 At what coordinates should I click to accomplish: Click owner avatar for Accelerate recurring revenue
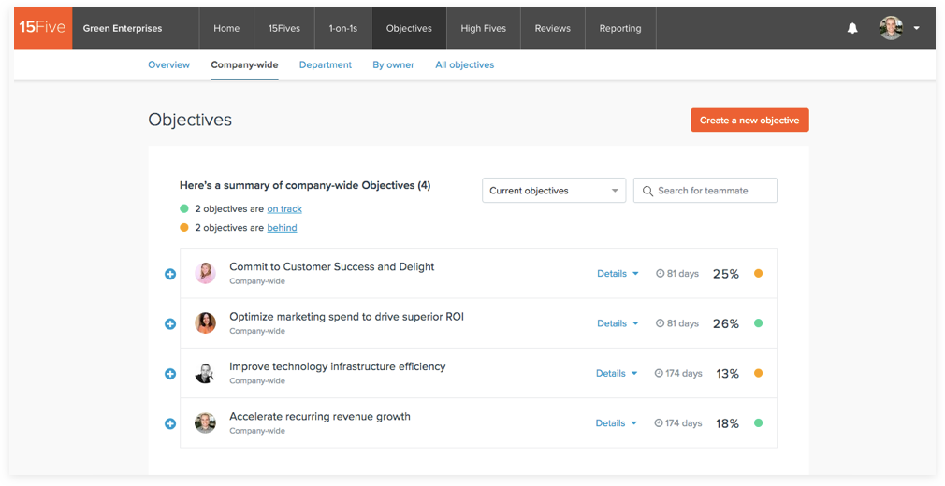click(x=205, y=422)
